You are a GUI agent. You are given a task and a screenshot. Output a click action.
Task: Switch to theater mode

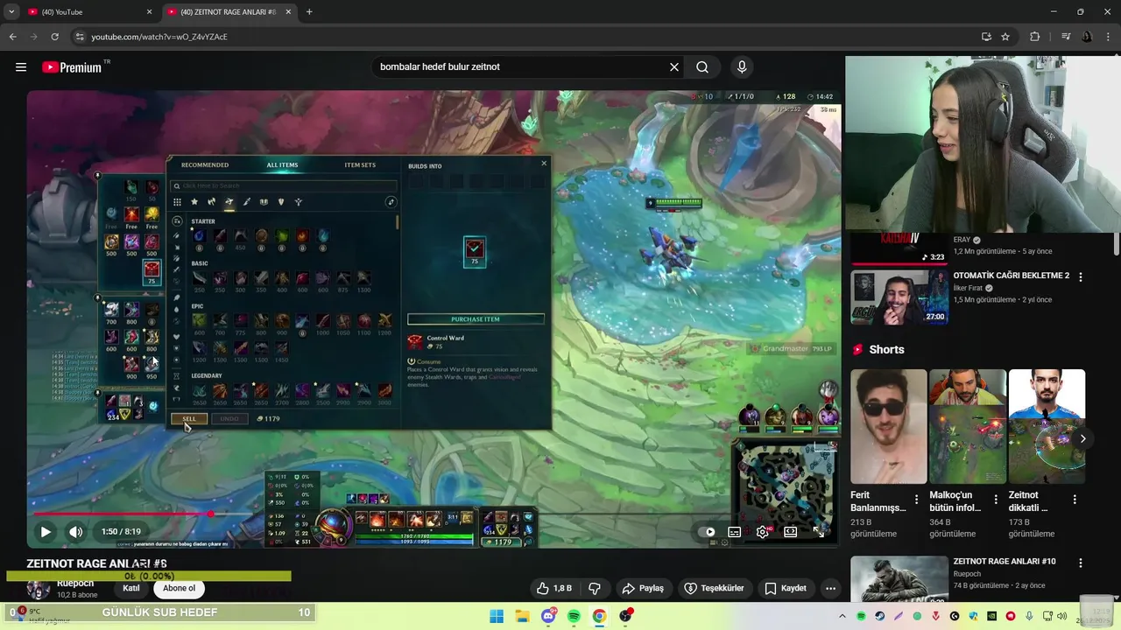point(791,531)
